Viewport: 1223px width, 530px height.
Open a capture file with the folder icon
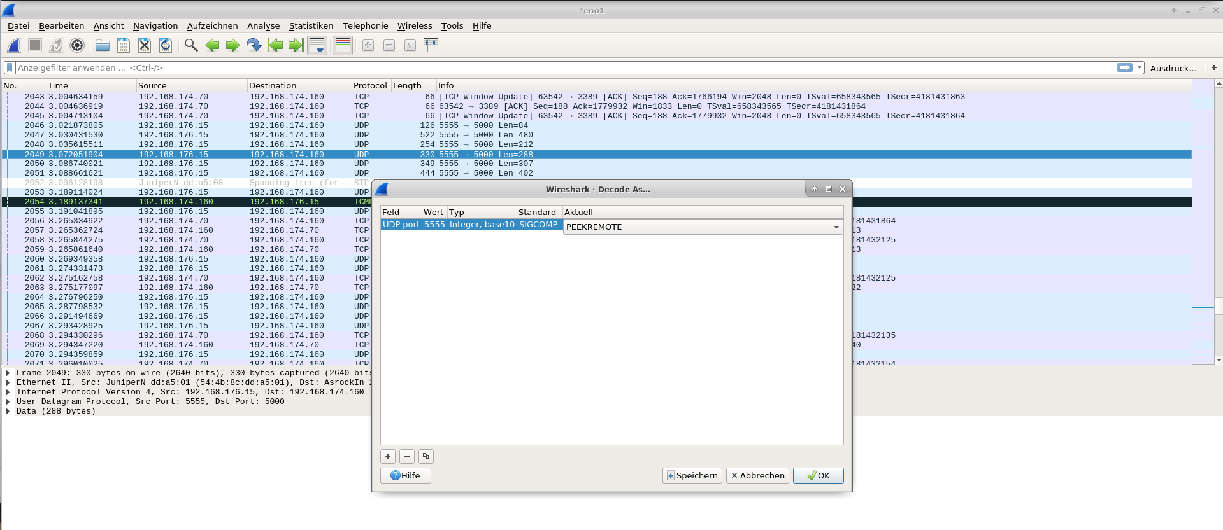click(x=103, y=45)
